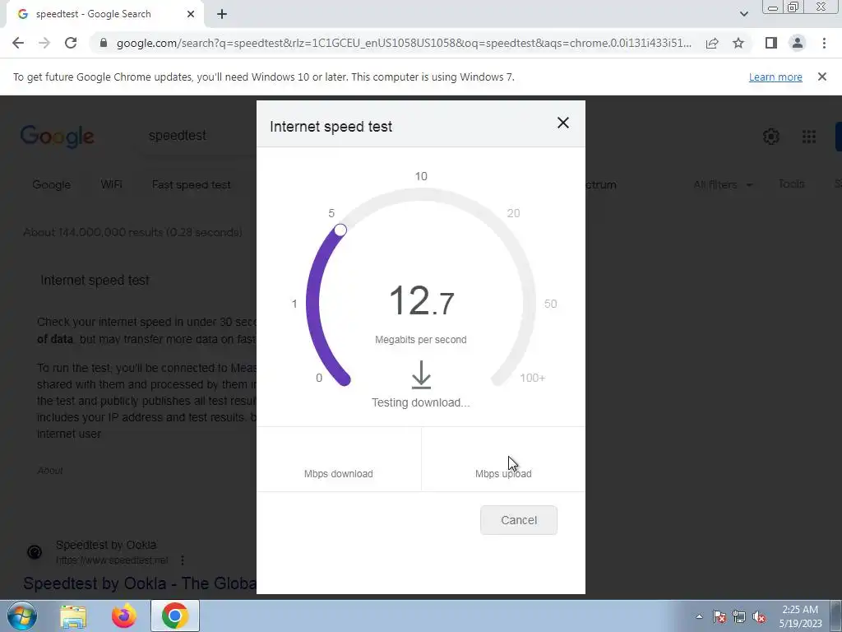Close the Internet speed test dialog
This screenshot has width=842, height=632.
[x=562, y=123]
